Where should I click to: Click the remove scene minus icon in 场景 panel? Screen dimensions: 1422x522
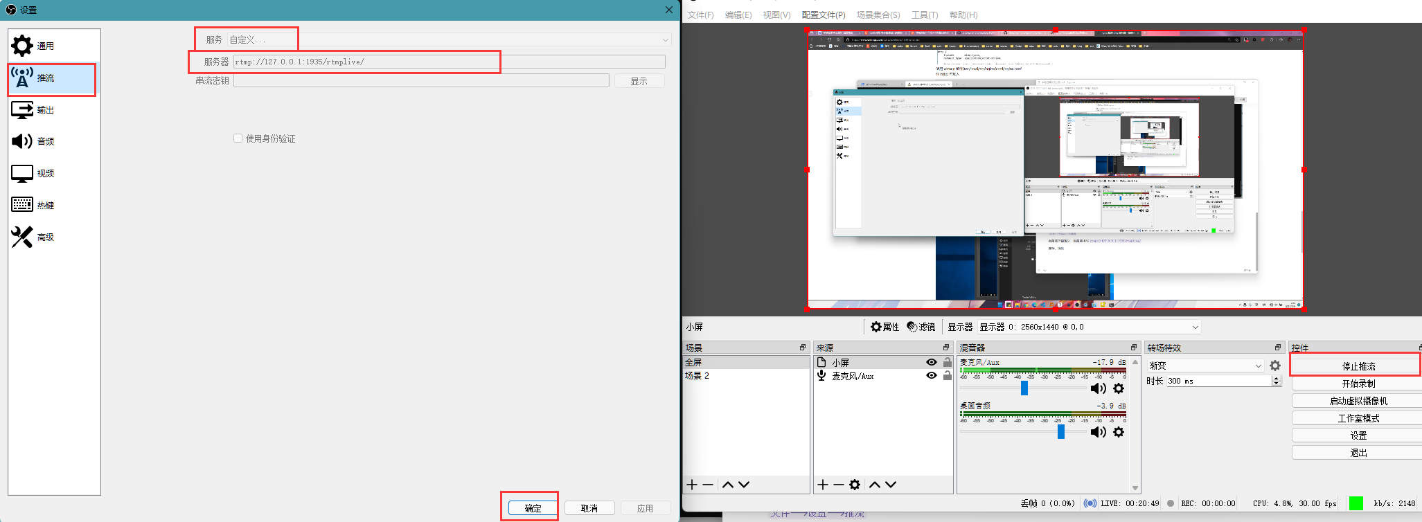tap(708, 485)
